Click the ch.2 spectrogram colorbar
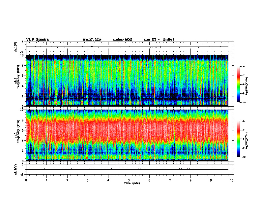The width and height of the screenshot is (261, 202). 239,139
